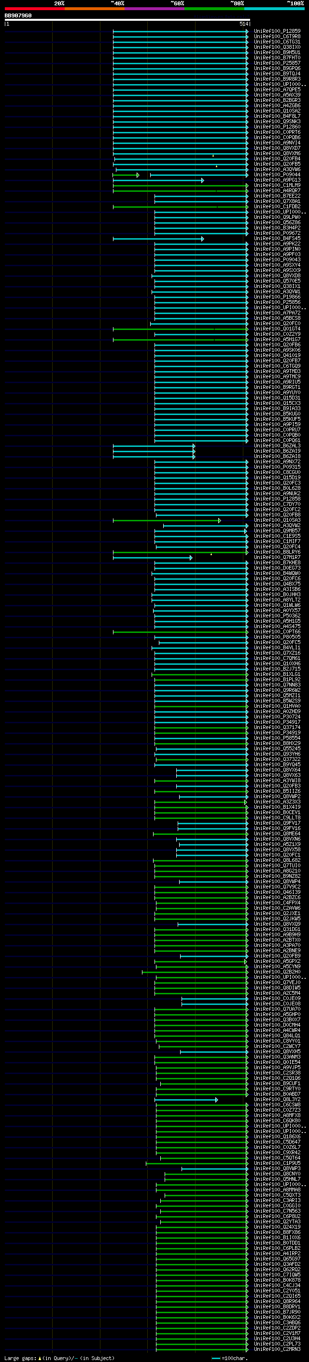The height and width of the screenshot is (1362, 309).
Task: Select the UniRef100_Q8VWP4 label
Action: (x=277, y=882)
